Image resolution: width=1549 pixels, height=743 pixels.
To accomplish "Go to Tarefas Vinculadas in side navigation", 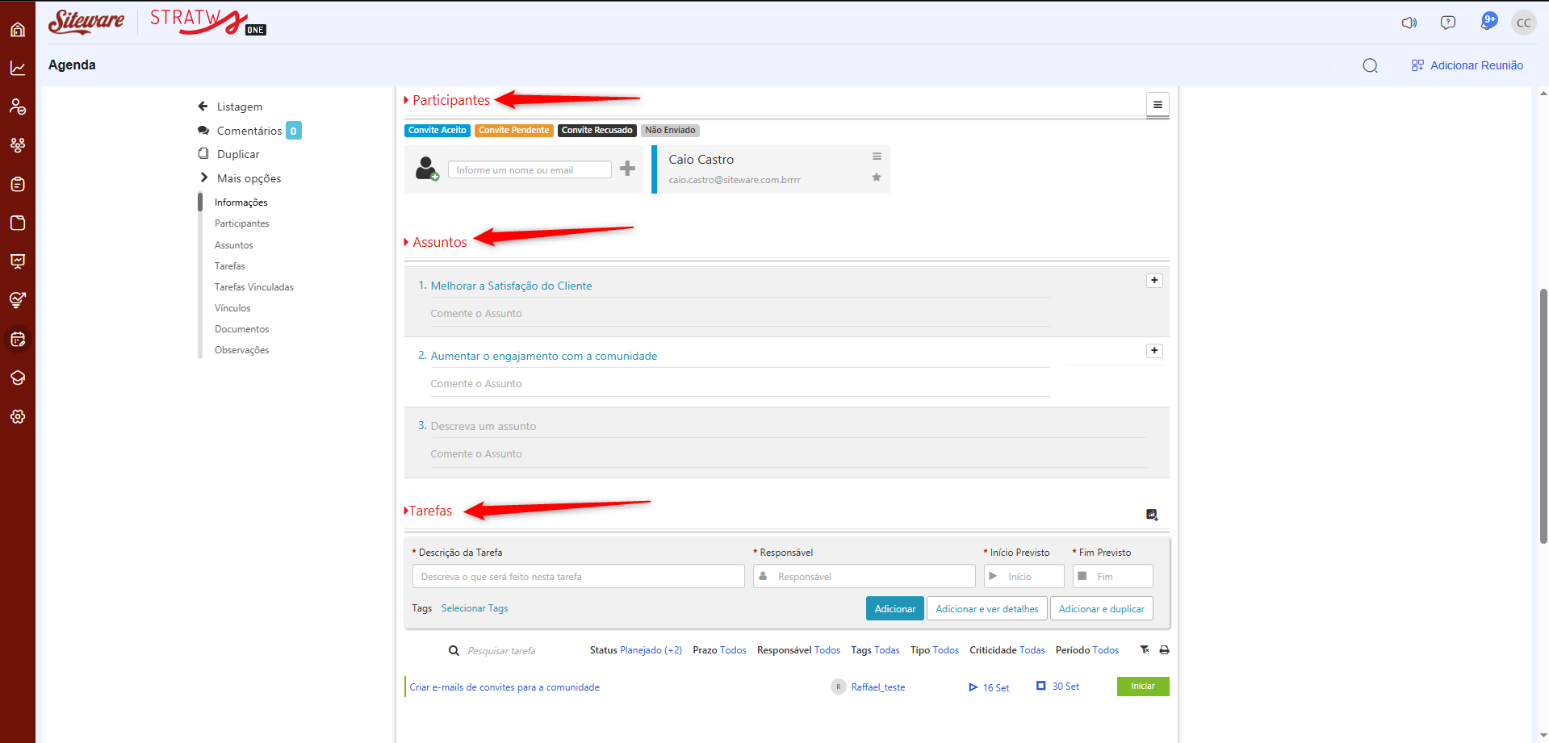I will [x=253, y=287].
